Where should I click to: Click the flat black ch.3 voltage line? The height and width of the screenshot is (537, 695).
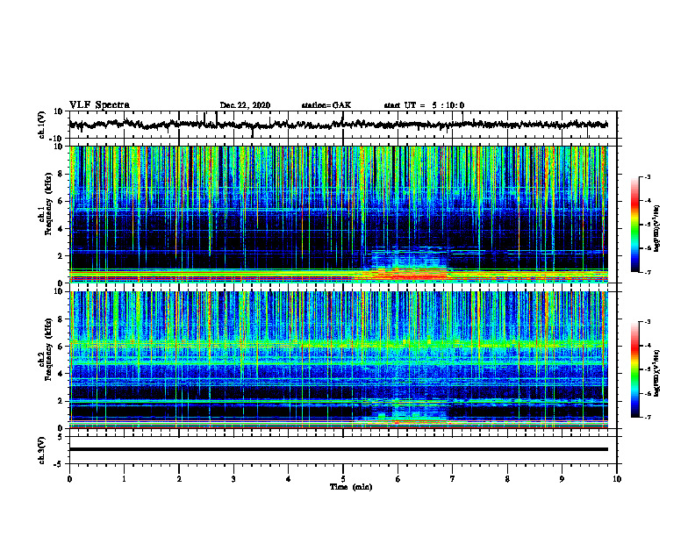tap(339, 449)
